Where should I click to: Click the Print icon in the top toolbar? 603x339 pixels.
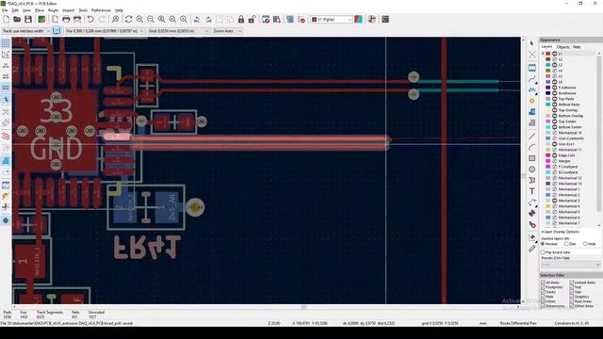[x=66, y=19]
